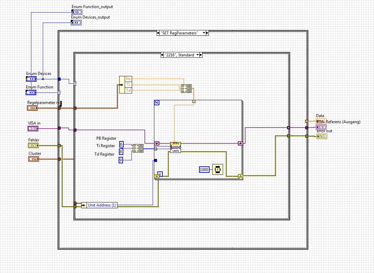Select the Wait (ms) timer function
The image size is (374, 273).
pyautogui.click(x=218, y=170)
